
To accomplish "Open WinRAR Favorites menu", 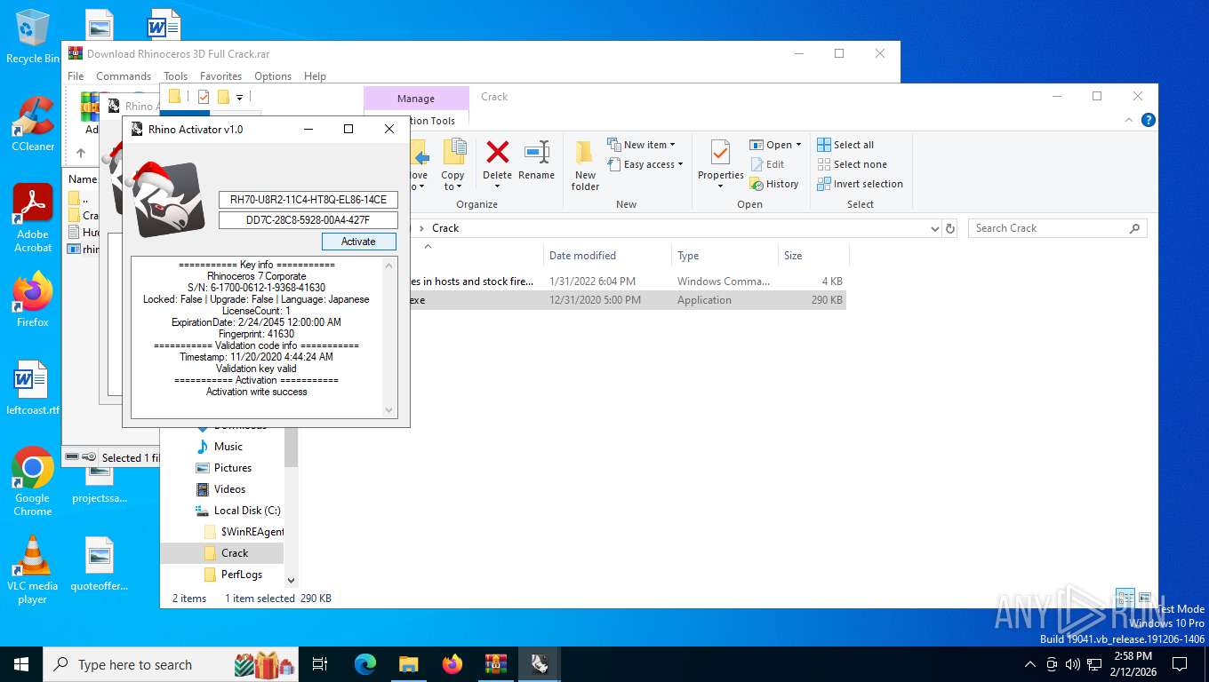I will (220, 76).
